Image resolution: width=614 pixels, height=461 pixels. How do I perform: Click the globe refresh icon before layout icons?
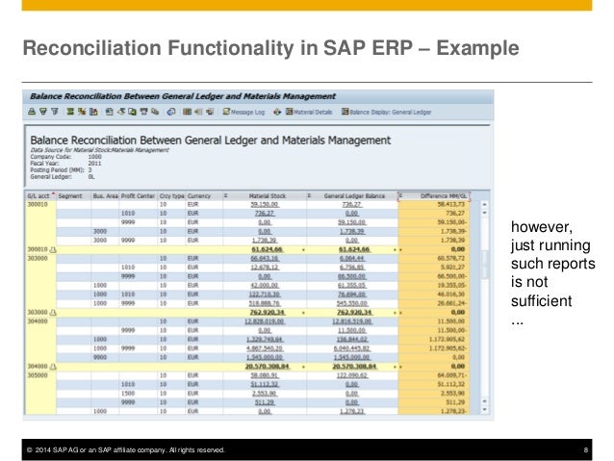[x=171, y=112]
